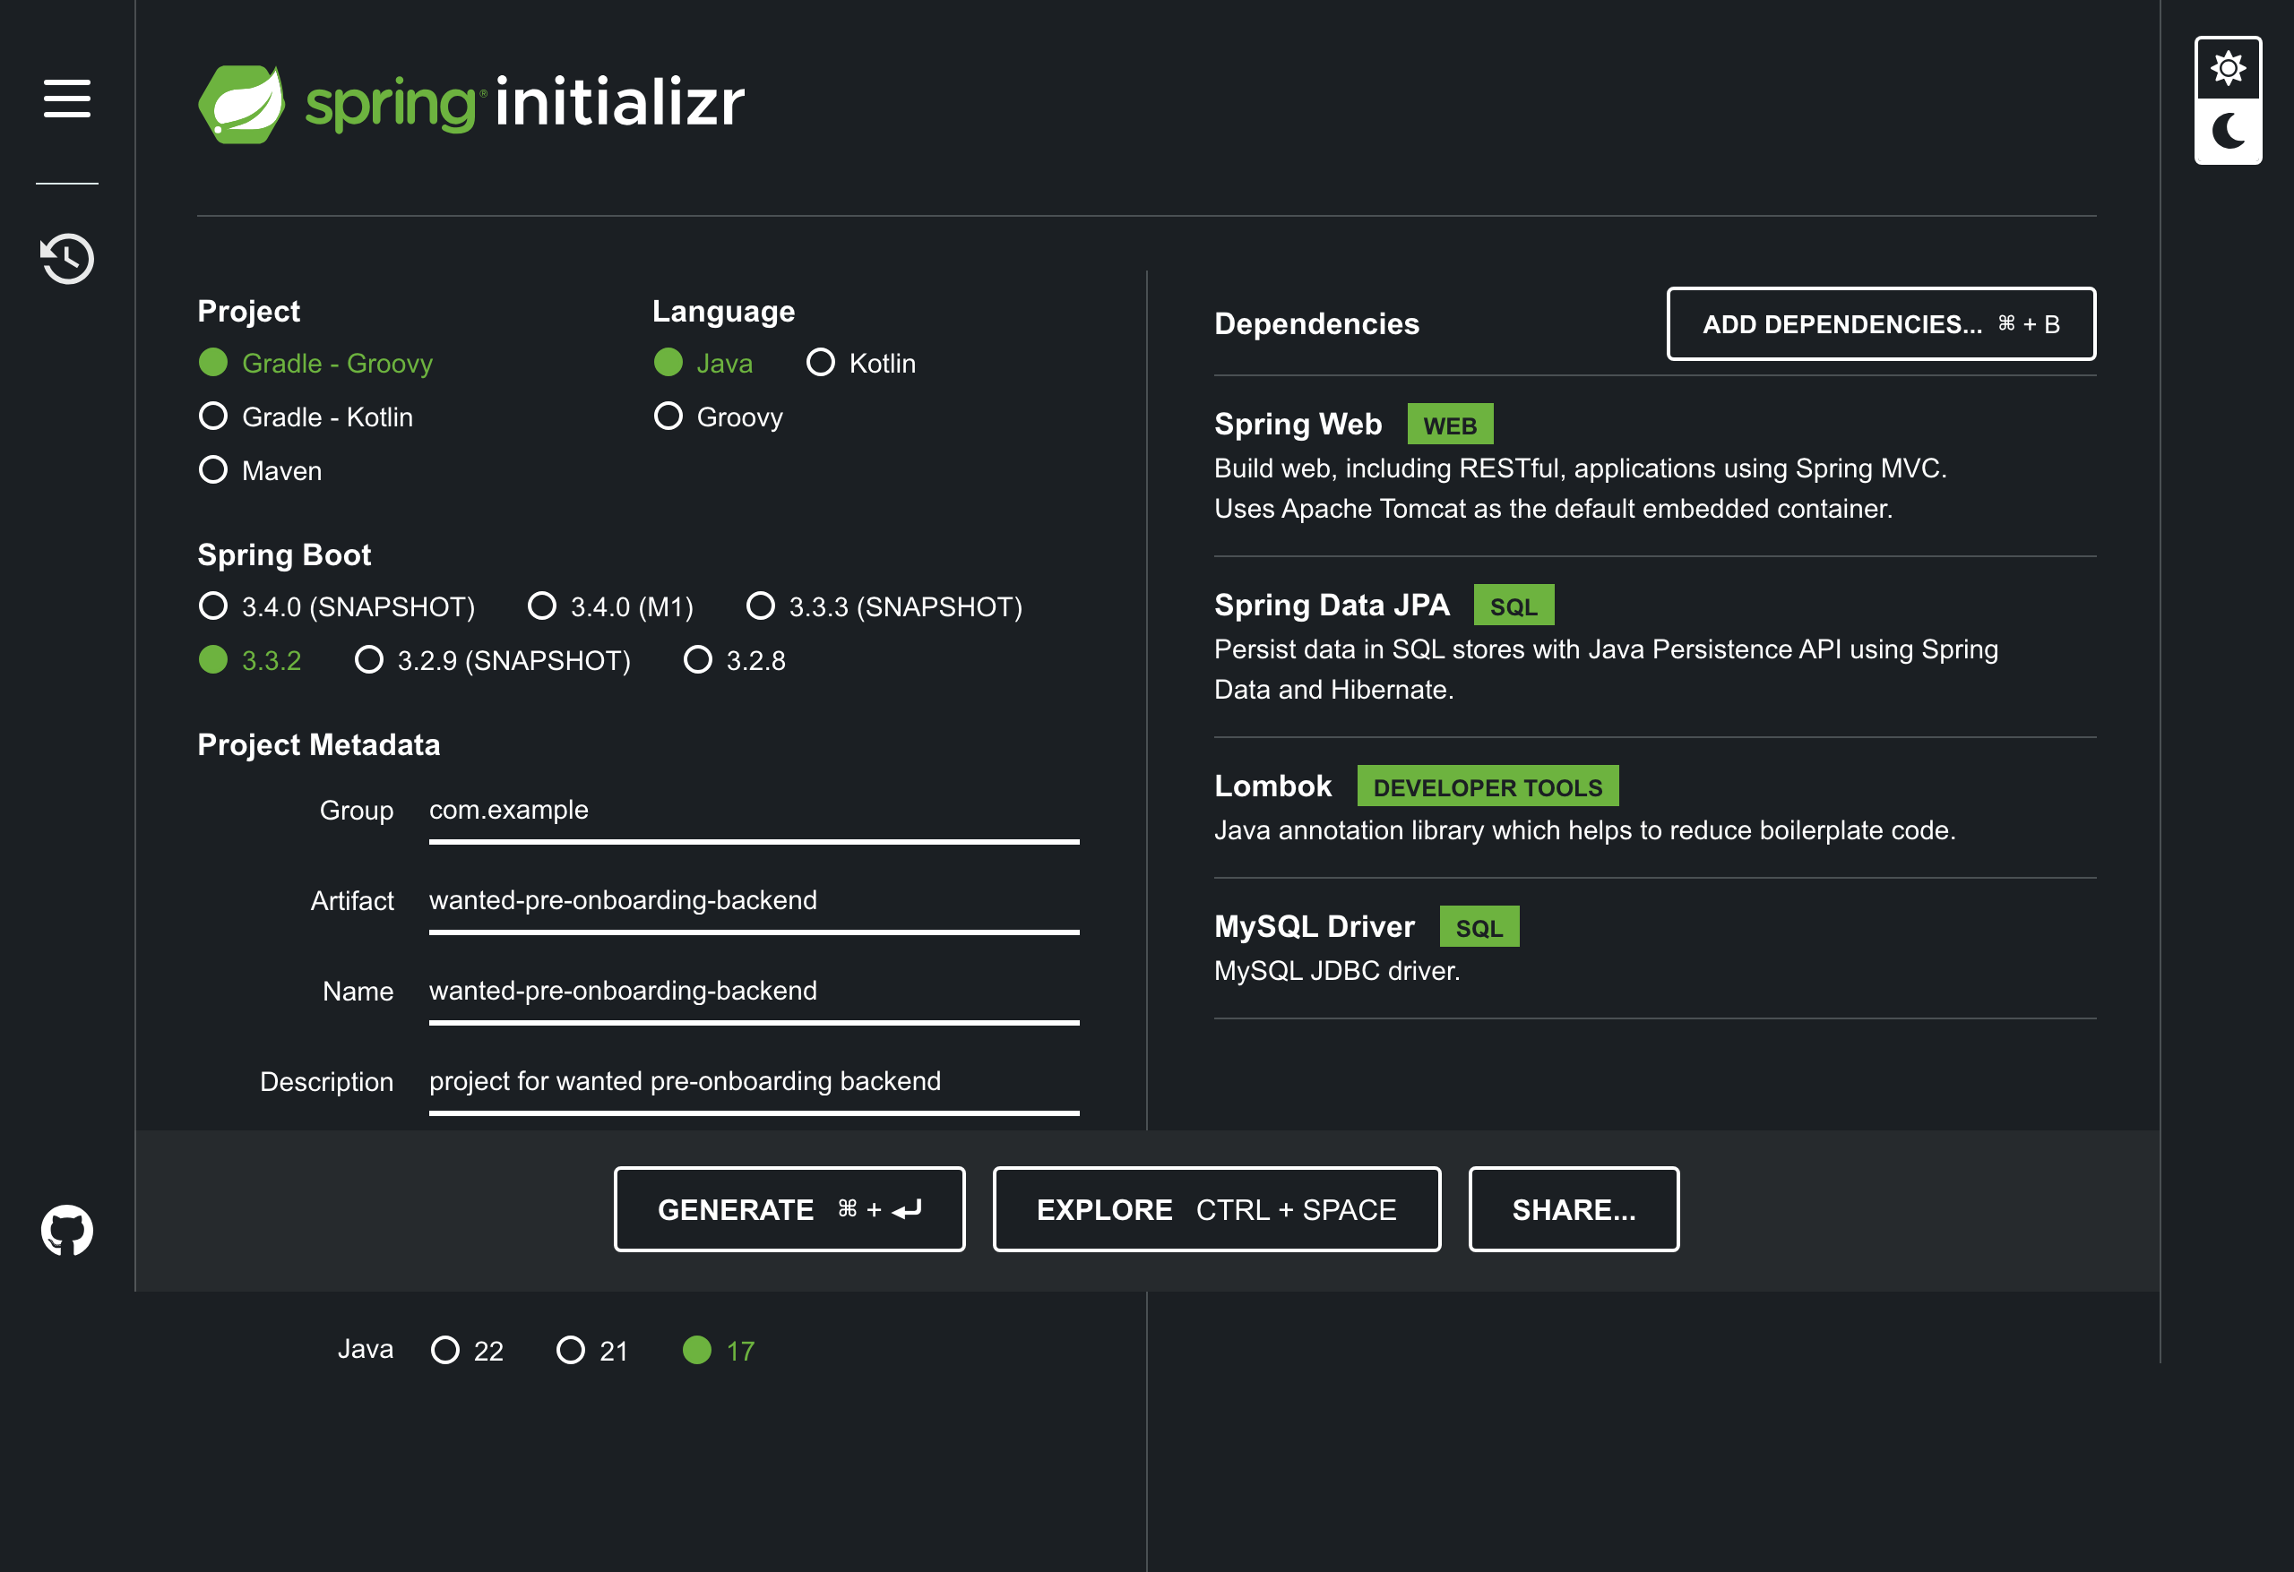This screenshot has height=1572, width=2294.
Task: Select the Spring Web dependency
Action: [x=1654, y=465]
